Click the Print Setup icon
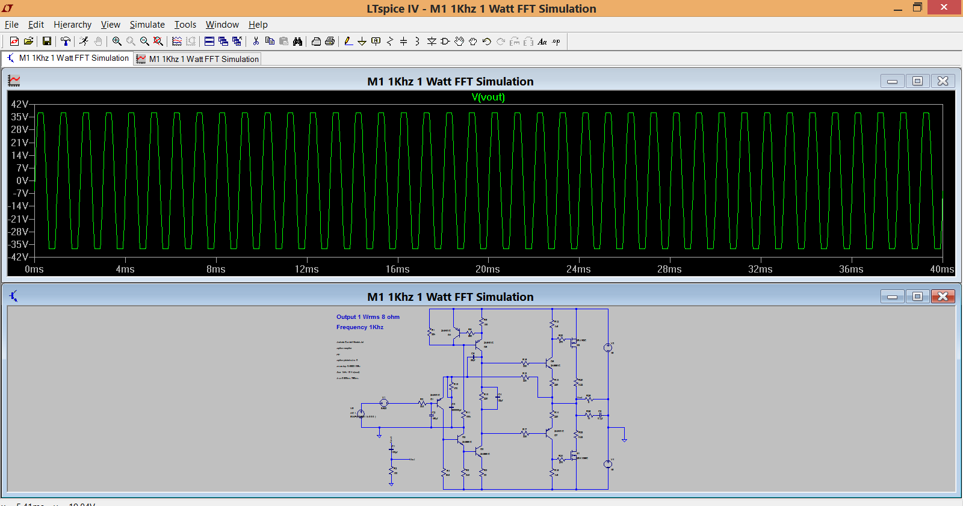Image resolution: width=963 pixels, height=506 pixels. [316, 41]
